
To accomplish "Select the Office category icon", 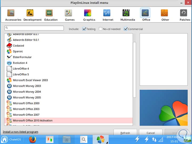I will pyautogui.click(x=145, y=13).
